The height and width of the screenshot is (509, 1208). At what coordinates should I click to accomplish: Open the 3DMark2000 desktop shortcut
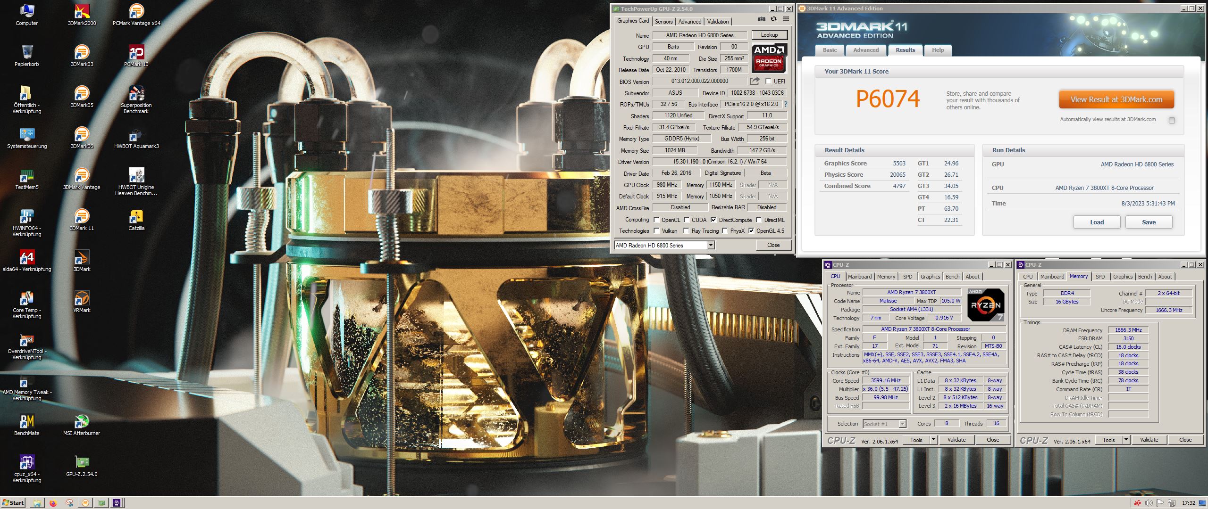tap(82, 15)
